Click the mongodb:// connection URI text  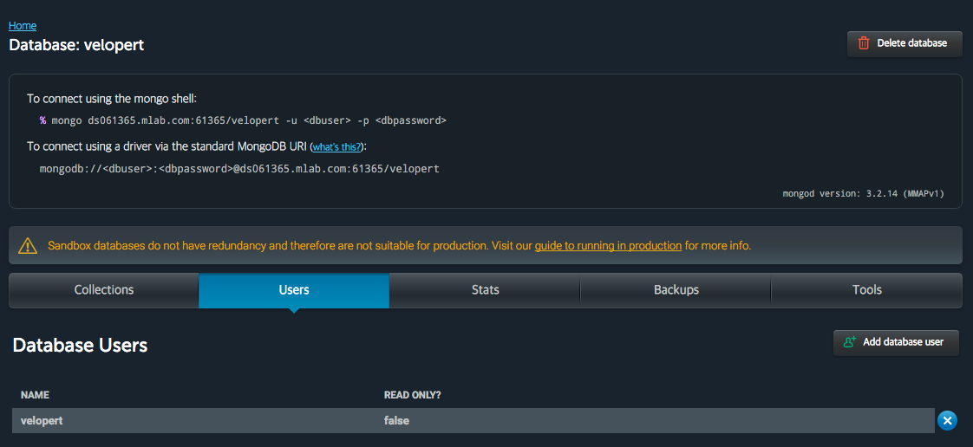239,169
